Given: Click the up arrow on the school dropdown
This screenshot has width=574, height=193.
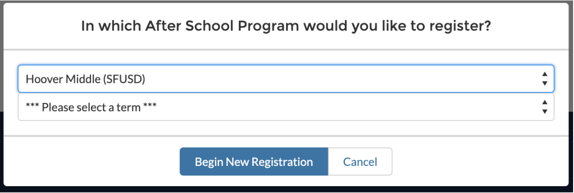Looking at the screenshot, I should 545,74.
